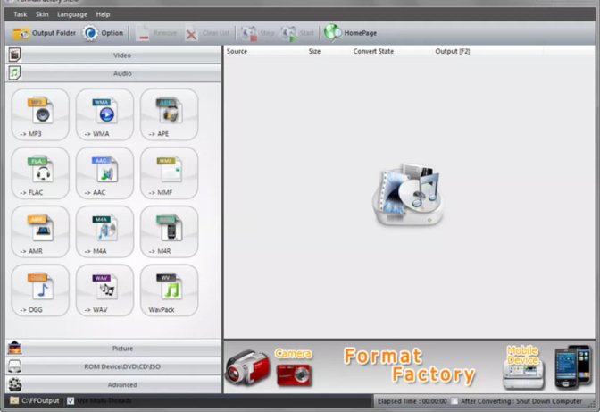Click the Convert State column header

[x=373, y=51]
